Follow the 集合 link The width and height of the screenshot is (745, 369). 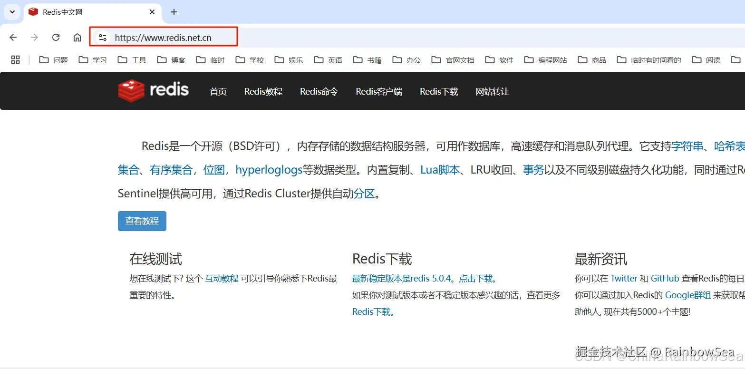tap(128, 170)
